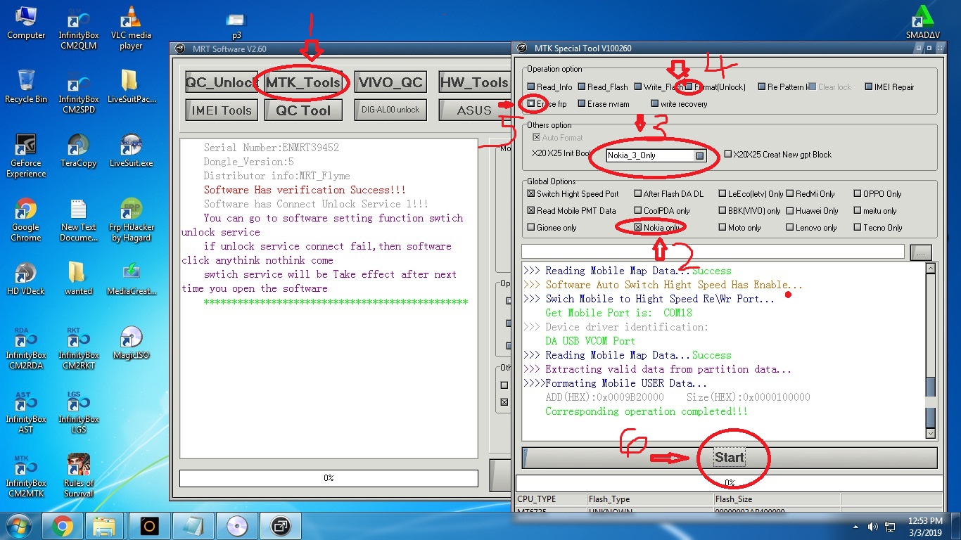Open File Explorer from taskbar
This screenshot has width=961, height=540.
(105, 526)
